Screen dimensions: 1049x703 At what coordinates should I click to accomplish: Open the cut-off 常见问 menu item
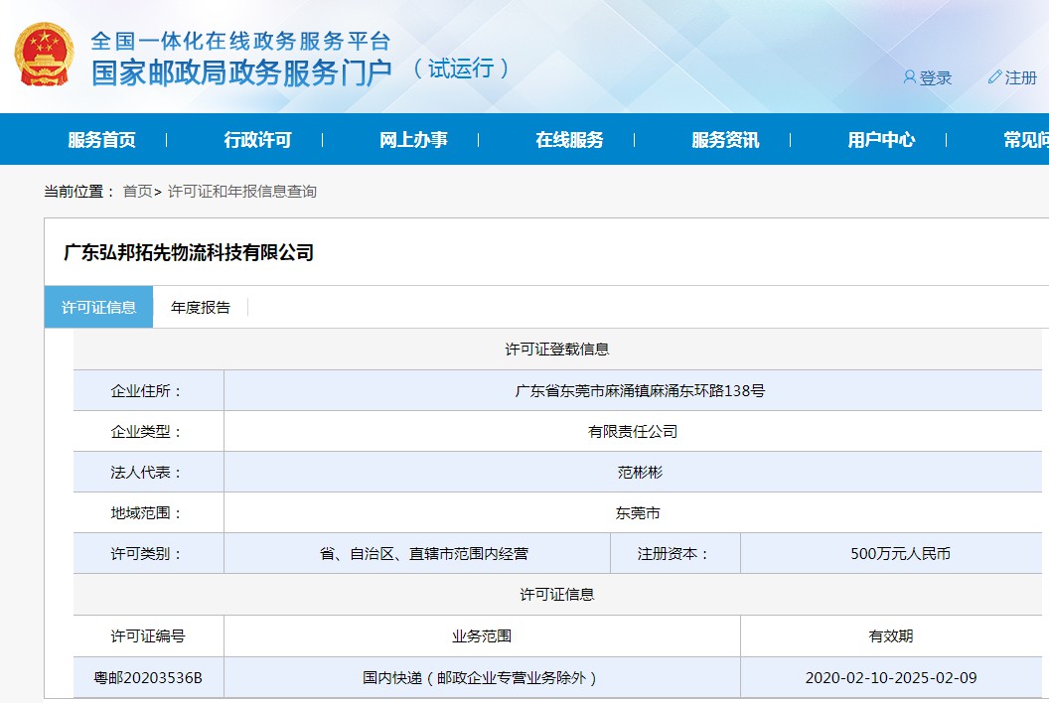[x=1026, y=140]
